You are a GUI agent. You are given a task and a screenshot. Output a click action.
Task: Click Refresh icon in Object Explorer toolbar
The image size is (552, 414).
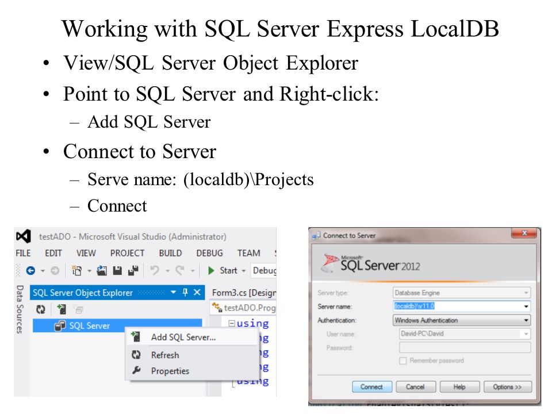(x=41, y=309)
